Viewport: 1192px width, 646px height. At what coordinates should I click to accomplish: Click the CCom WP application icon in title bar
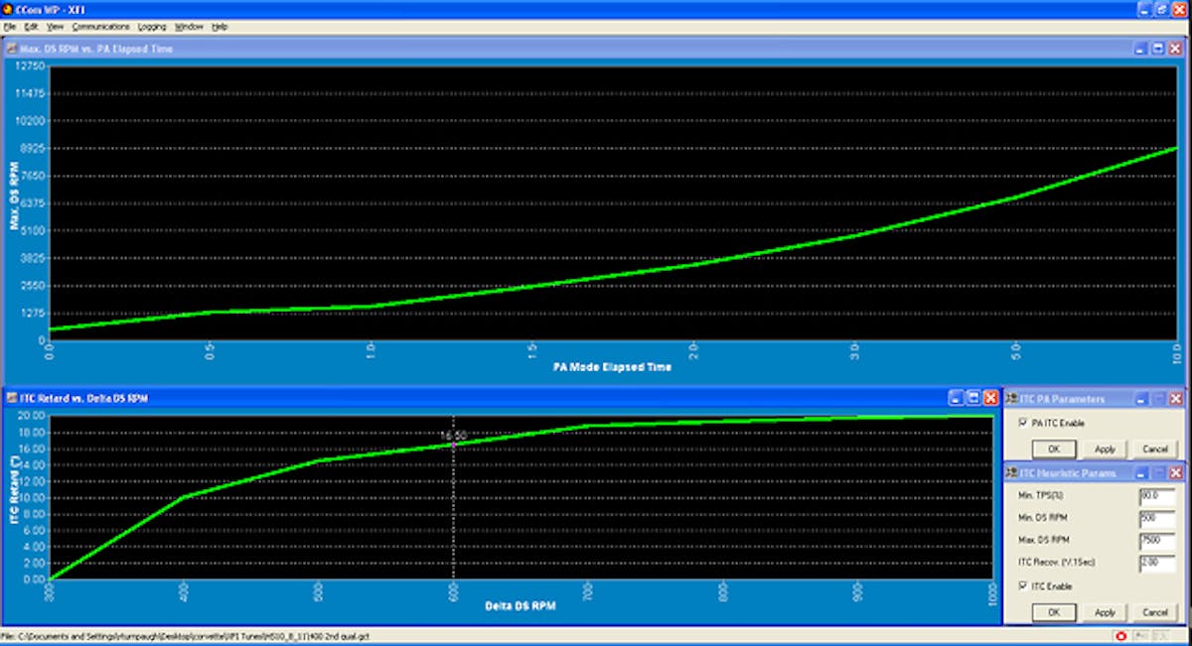coord(7,8)
